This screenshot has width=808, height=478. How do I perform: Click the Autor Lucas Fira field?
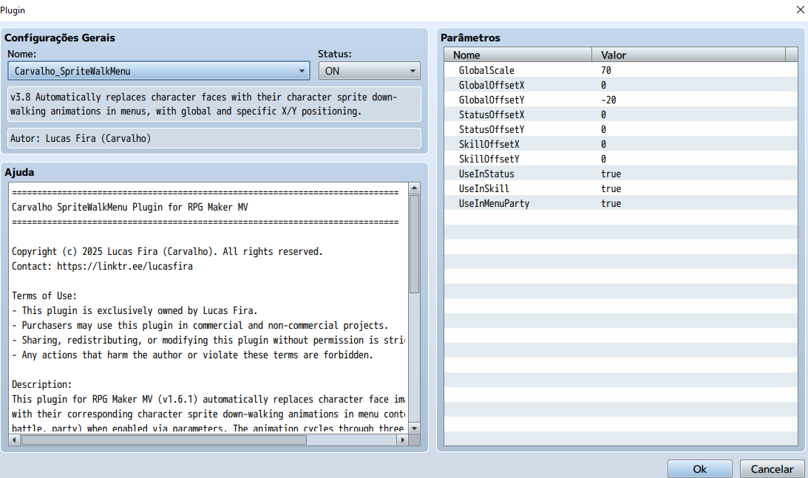[x=214, y=138]
